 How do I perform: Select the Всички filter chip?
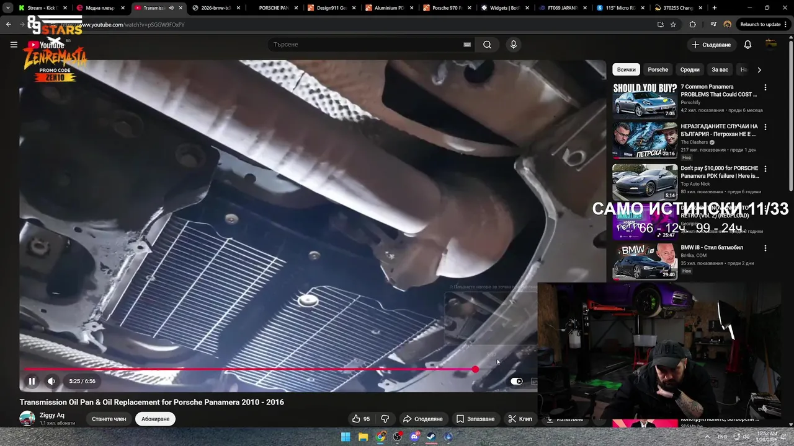626,69
